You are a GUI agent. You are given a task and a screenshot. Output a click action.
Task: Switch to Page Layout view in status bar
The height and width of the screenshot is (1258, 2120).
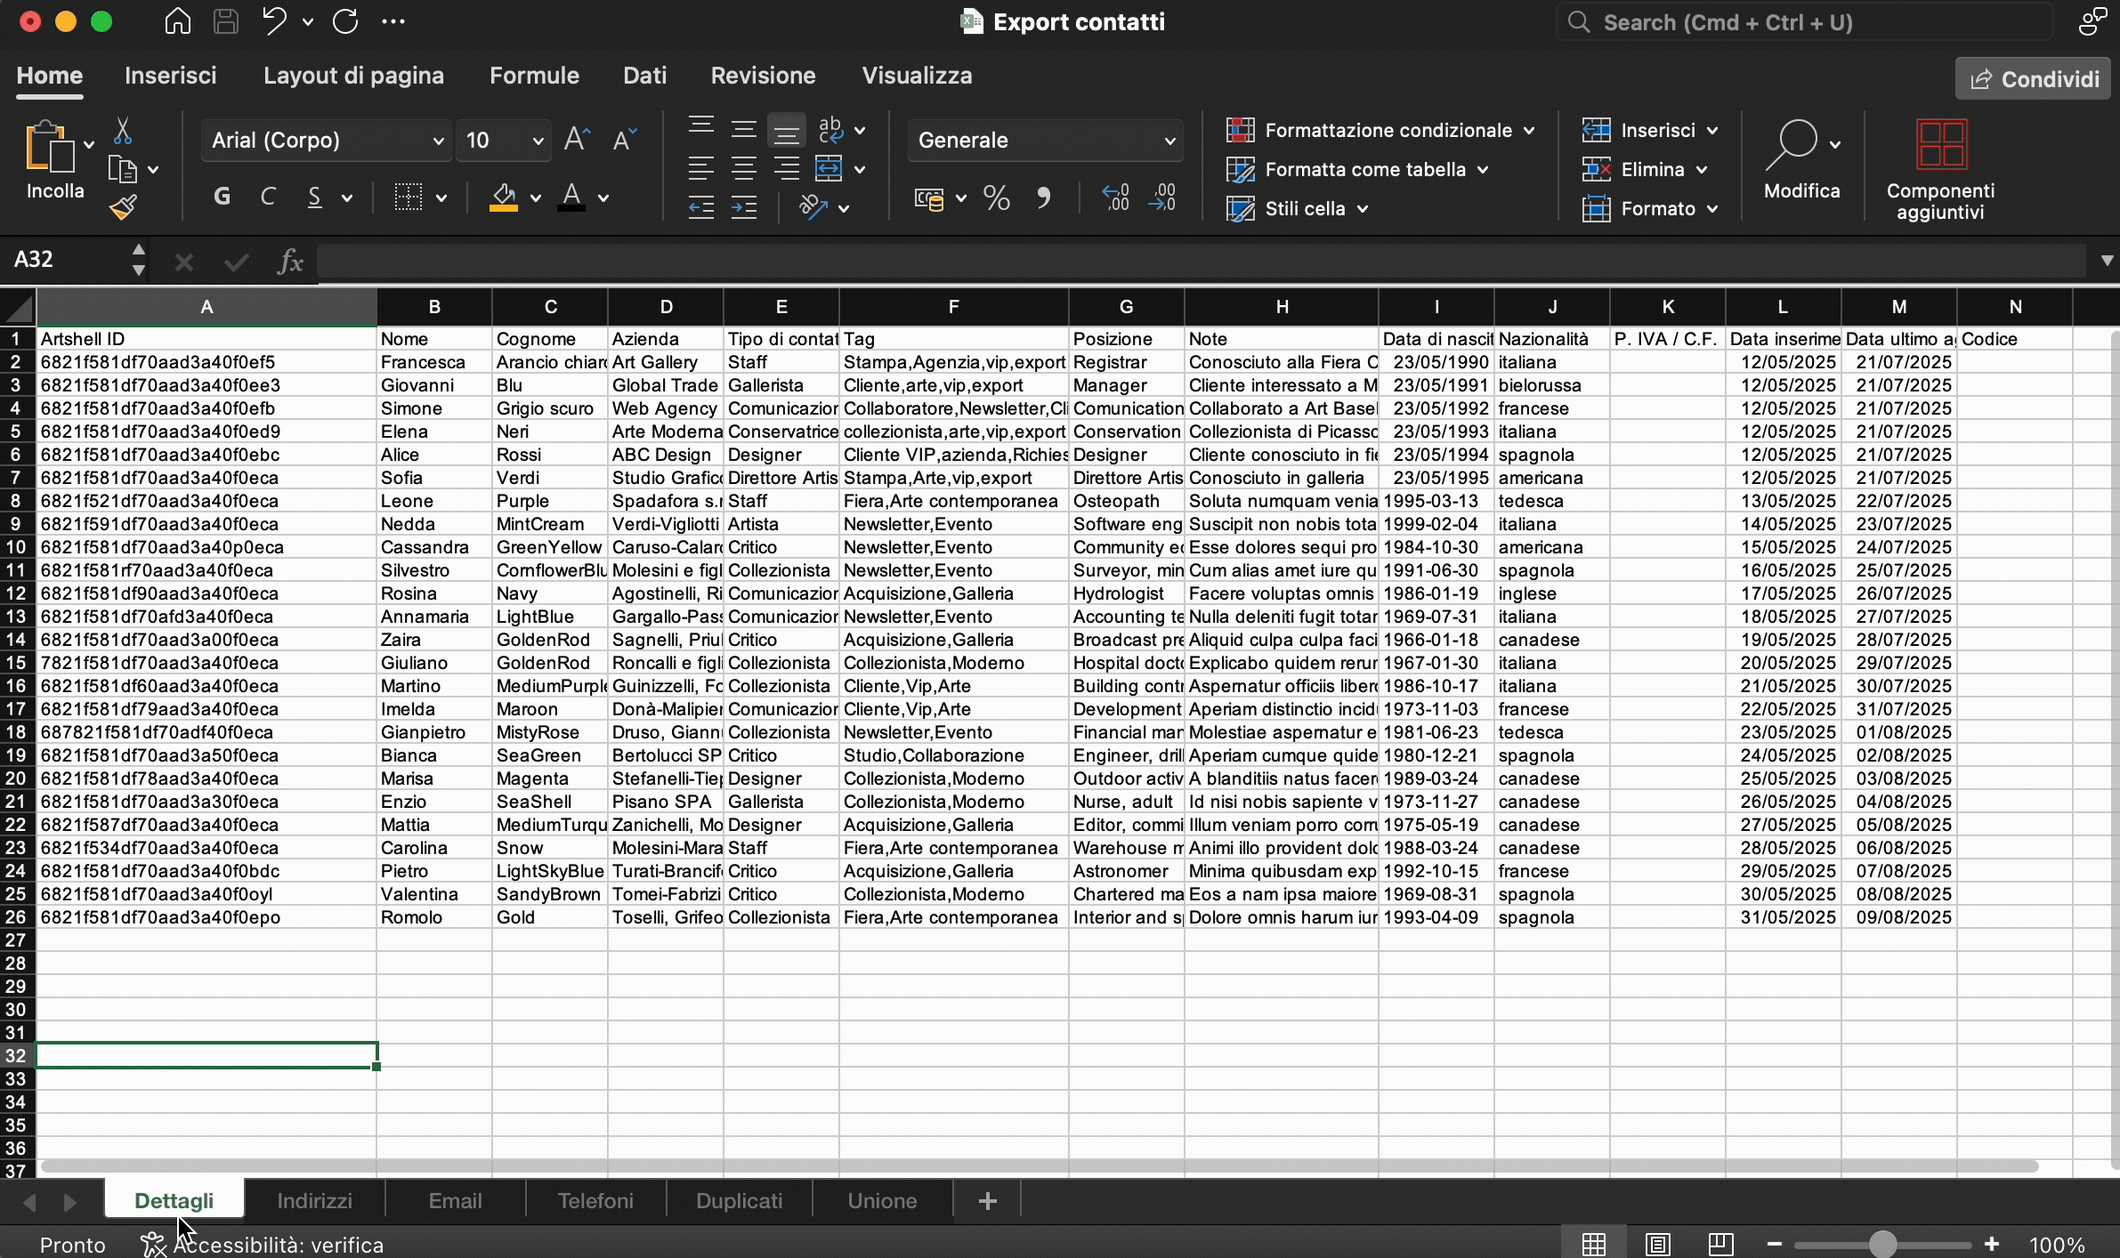1657,1244
